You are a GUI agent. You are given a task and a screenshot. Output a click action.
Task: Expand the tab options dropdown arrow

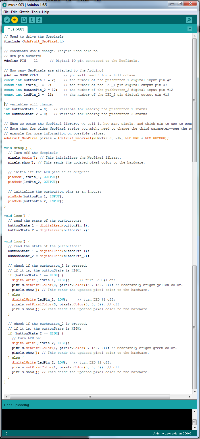(190, 29)
